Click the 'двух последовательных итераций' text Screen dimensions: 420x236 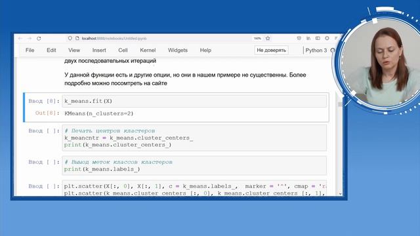[x=110, y=61]
